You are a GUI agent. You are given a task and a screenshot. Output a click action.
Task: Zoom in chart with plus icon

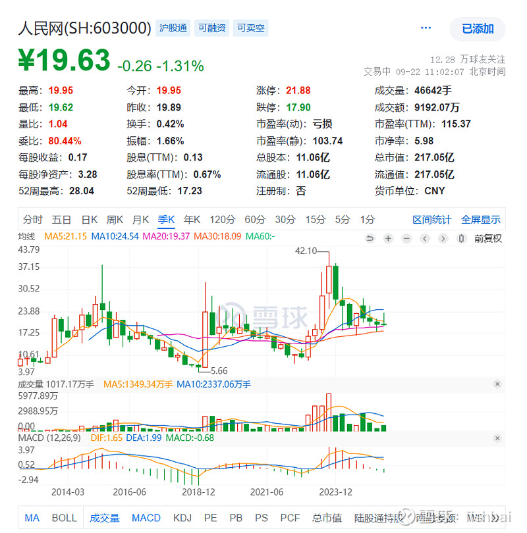pos(388,239)
